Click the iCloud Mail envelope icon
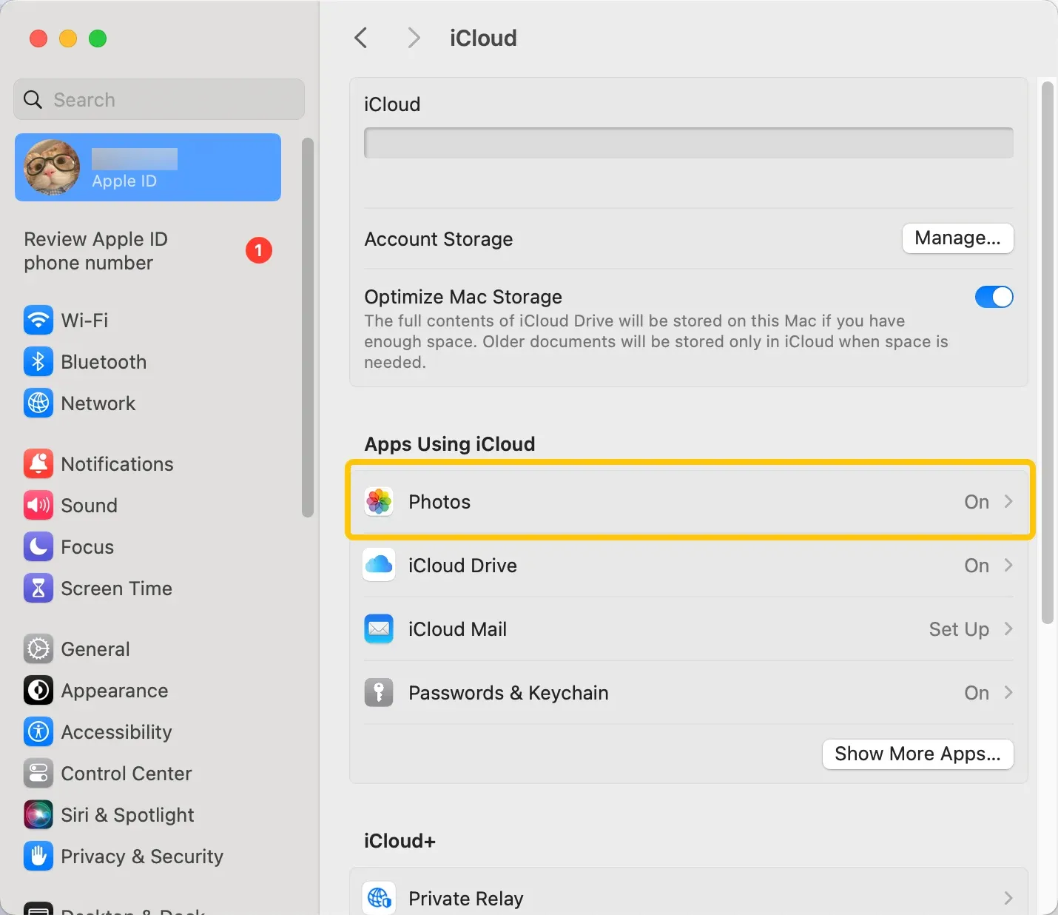The image size is (1058, 915). pos(379,629)
